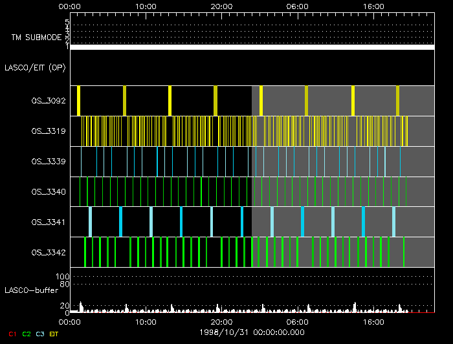The height and width of the screenshot is (344, 453).
Task: Select the OS_3342 row label
Action: (x=49, y=252)
